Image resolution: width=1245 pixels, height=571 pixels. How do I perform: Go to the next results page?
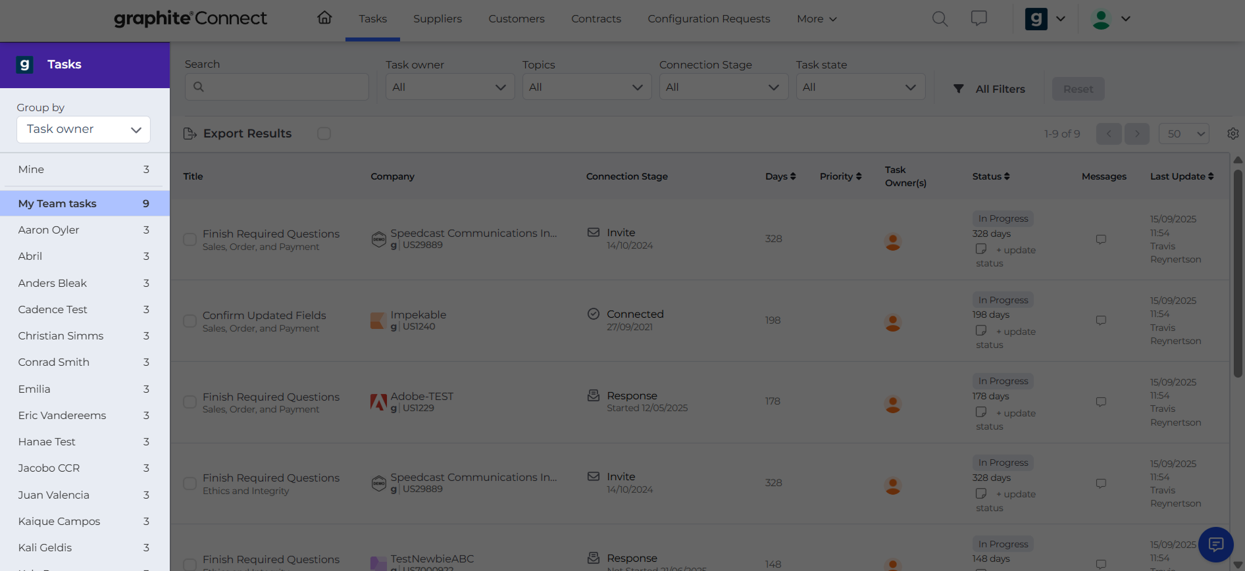[1136, 134]
